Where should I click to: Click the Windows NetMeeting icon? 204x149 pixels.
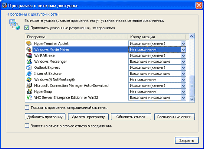pyautogui.click(x=29, y=80)
